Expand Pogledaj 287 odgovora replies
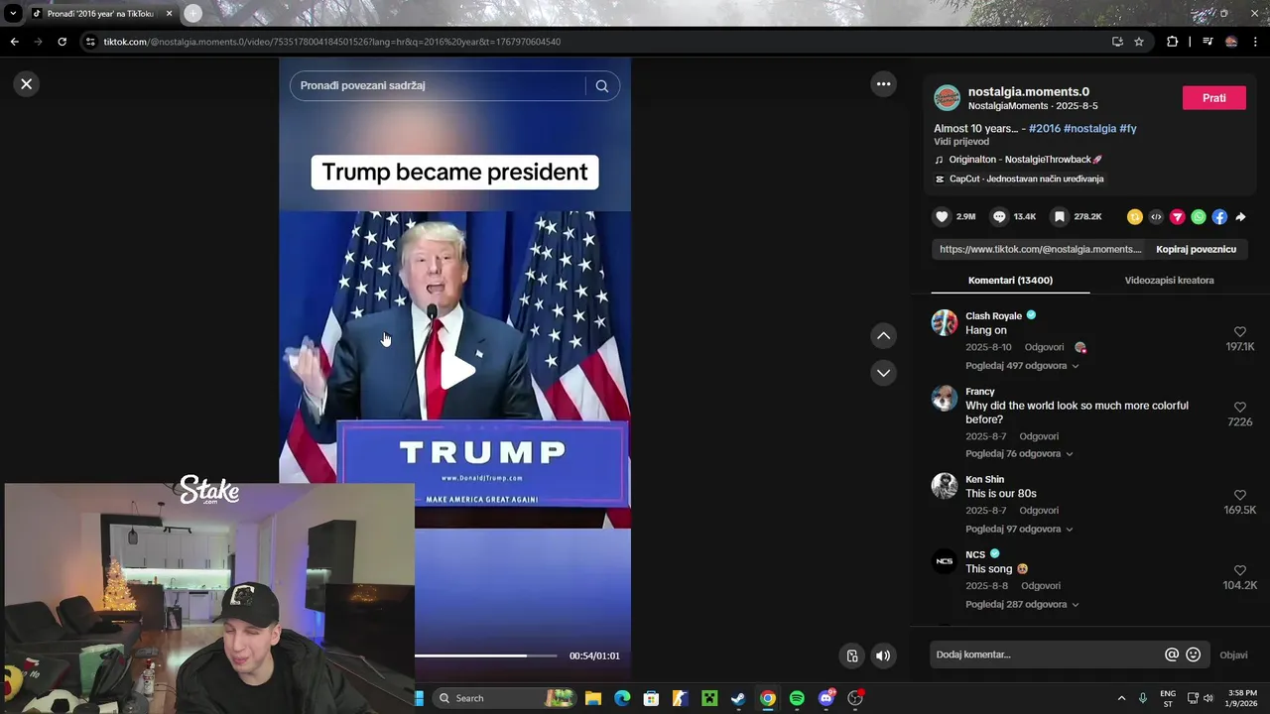The width and height of the screenshot is (1270, 714). click(1022, 605)
